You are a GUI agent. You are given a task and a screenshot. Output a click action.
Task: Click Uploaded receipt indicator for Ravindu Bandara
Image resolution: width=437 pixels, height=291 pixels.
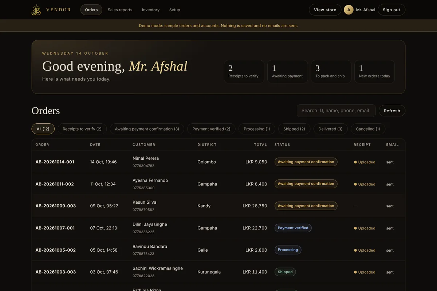click(x=365, y=250)
